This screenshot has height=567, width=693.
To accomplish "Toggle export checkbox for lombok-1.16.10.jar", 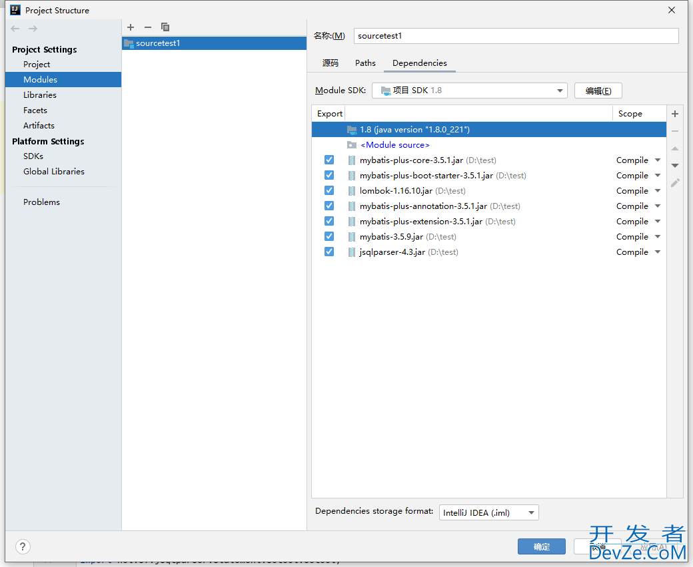I will coord(329,190).
